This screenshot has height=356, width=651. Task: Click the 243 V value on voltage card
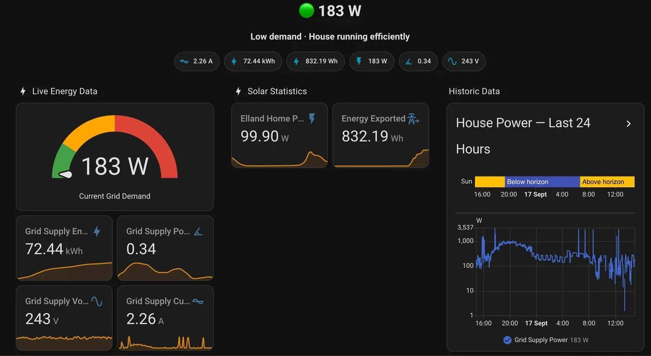(x=42, y=319)
